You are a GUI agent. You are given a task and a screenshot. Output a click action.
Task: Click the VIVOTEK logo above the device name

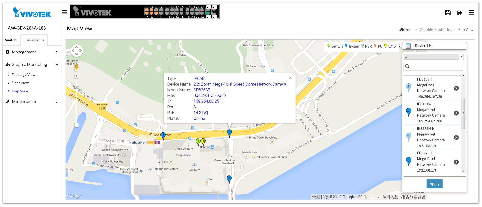pos(32,12)
